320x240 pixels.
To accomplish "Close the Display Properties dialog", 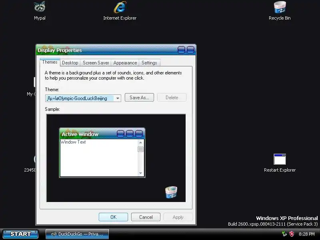I will 190,50.
